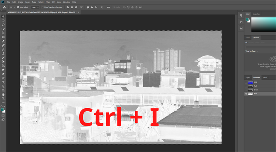Viewport: 276px width, 152px height.
Task: Open the Paragraph panel icon
Action: tap(241, 15)
